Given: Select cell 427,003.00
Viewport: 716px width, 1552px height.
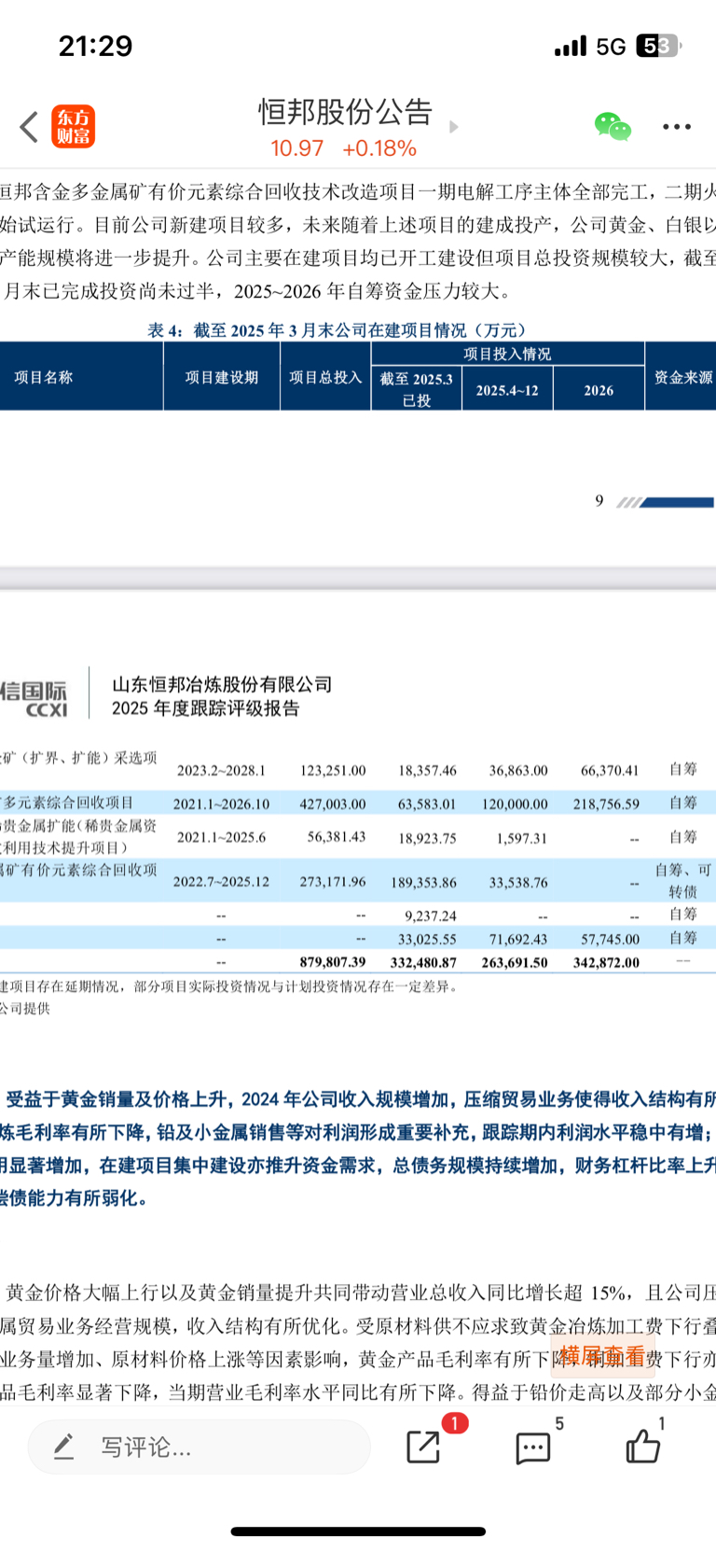Looking at the screenshot, I should pyautogui.click(x=333, y=804).
